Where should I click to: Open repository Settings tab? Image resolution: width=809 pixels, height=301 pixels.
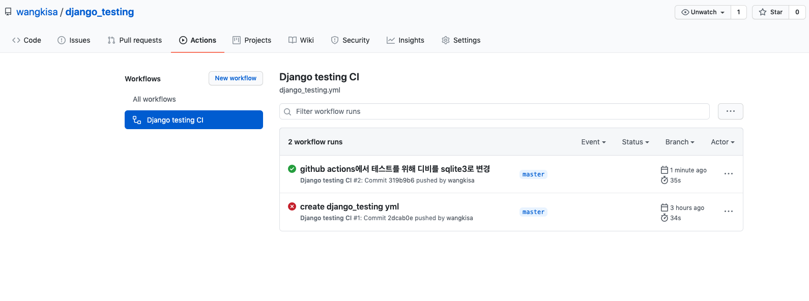[x=461, y=40]
